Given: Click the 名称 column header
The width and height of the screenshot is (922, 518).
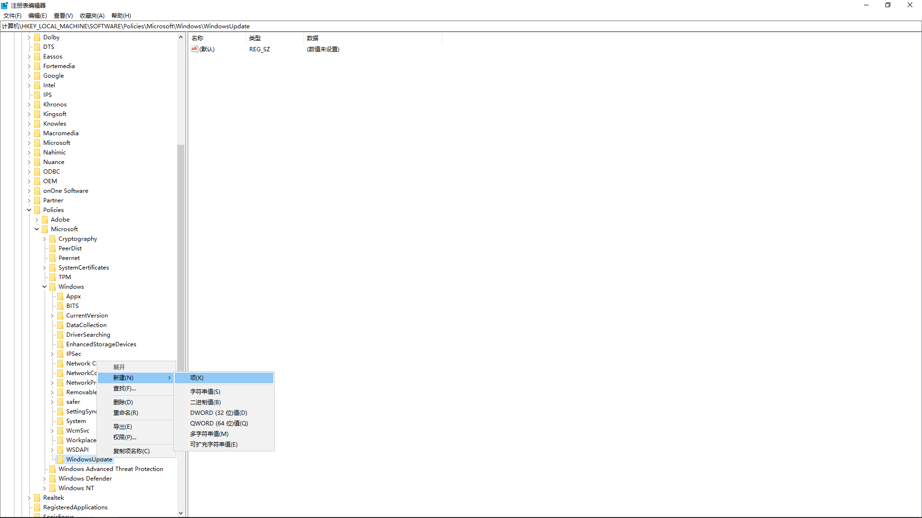Looking at the screenshot, I should point(197,38).
